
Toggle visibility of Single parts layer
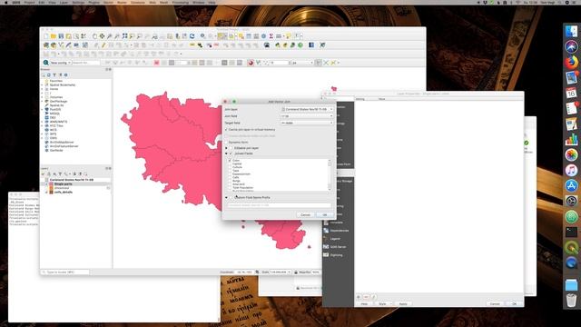(47, 183)
